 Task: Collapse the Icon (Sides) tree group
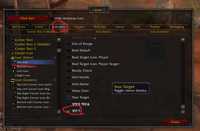pos(55,58)
